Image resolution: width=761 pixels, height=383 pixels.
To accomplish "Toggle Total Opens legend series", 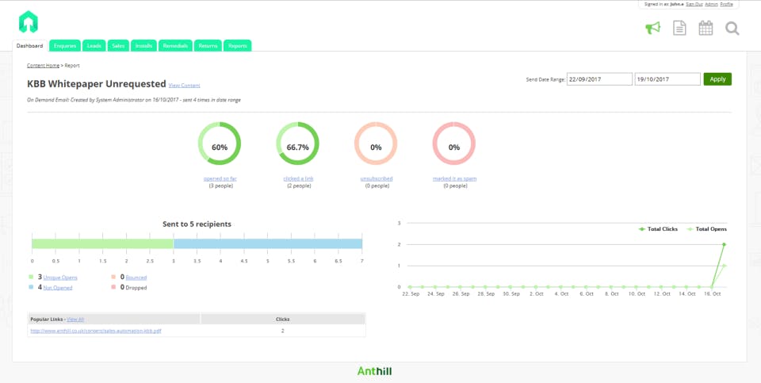I will pyautogui.click(x=706, y=228).
